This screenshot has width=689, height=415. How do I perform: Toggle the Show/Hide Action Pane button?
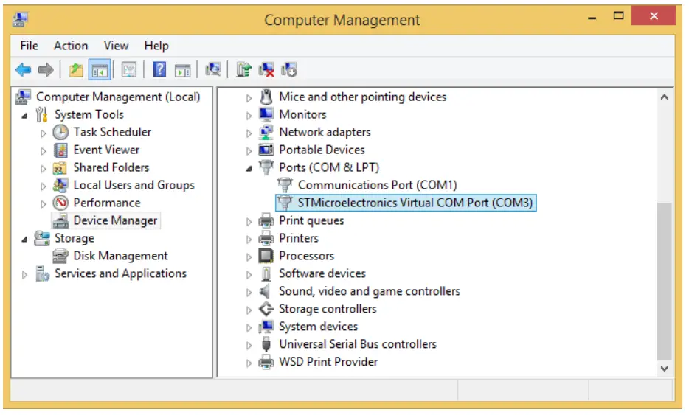pyautogui.click(x=182, y=70)
